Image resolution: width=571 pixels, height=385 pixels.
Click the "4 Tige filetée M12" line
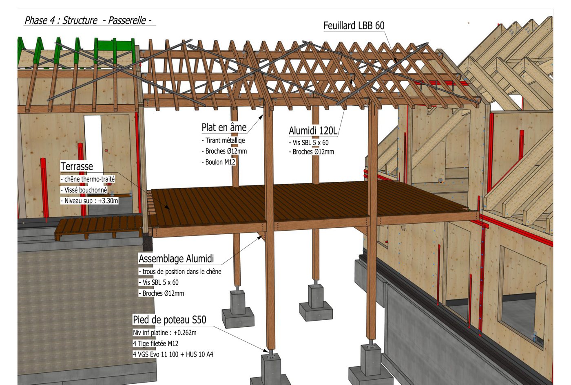click(x=156, y=344)
